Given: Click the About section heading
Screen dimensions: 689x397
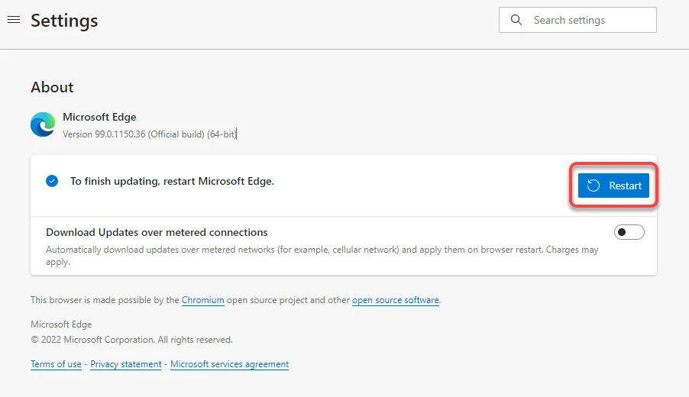Looking at the screenshot, I should click(x=52, y=87).
